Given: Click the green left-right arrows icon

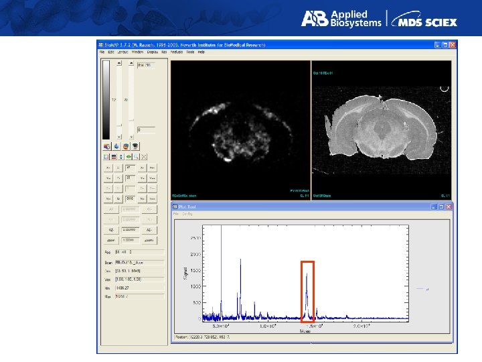Looking at the screenshot, I should 129,156.
